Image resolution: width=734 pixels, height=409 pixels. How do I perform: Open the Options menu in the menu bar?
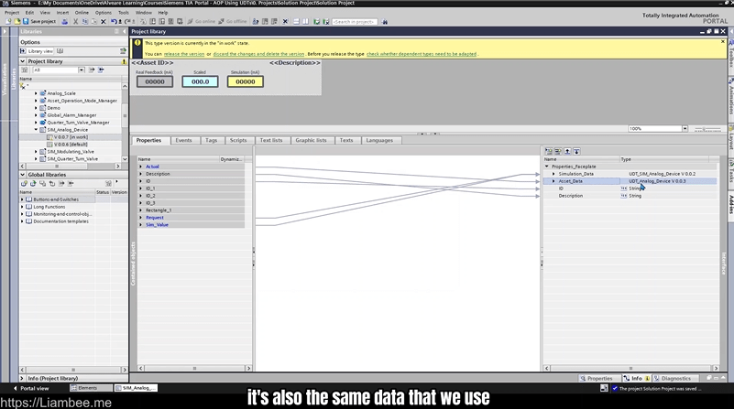[x=104, y=13]
